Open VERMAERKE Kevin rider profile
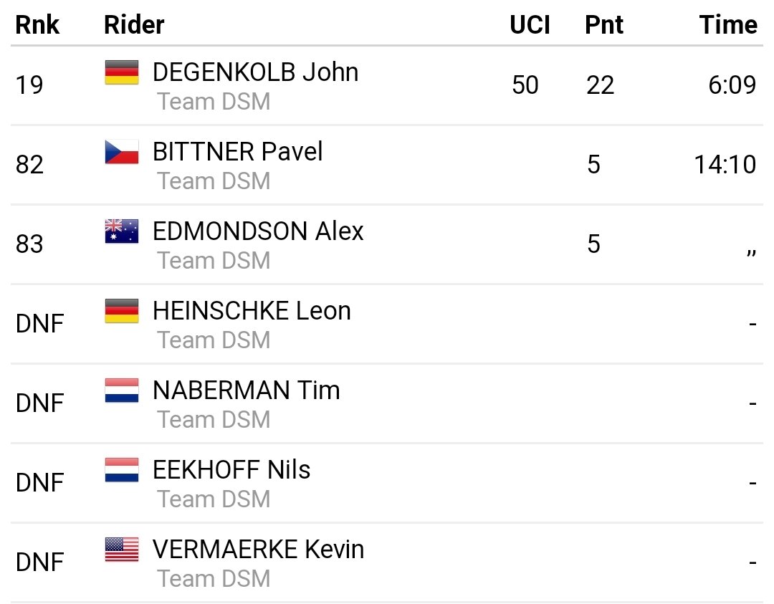This screenshot has height=604, width=774. click(259, 549)
